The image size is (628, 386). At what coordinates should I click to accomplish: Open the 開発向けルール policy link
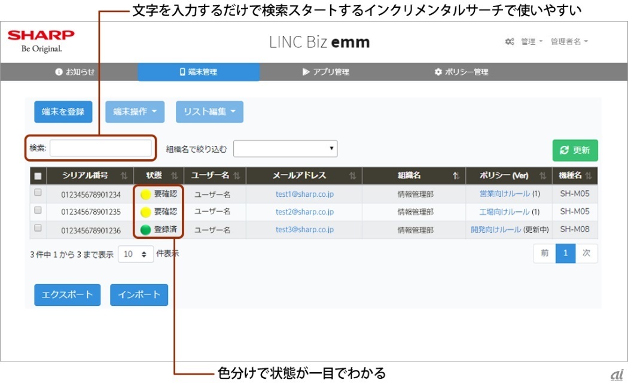[496, 230]
